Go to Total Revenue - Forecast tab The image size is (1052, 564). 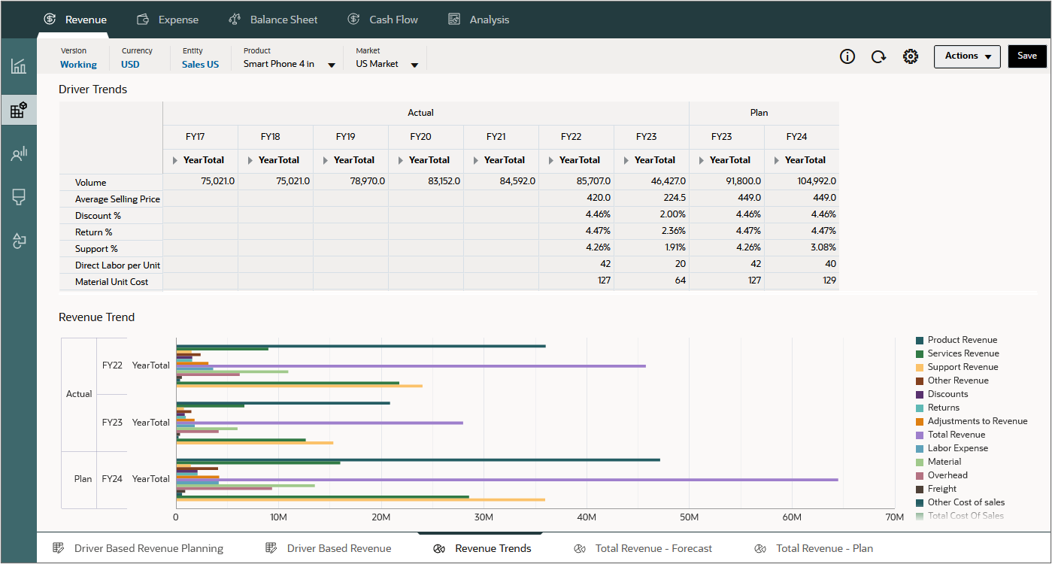click(643, 548)
